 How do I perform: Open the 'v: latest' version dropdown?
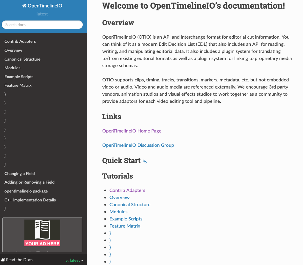point(74,260)
